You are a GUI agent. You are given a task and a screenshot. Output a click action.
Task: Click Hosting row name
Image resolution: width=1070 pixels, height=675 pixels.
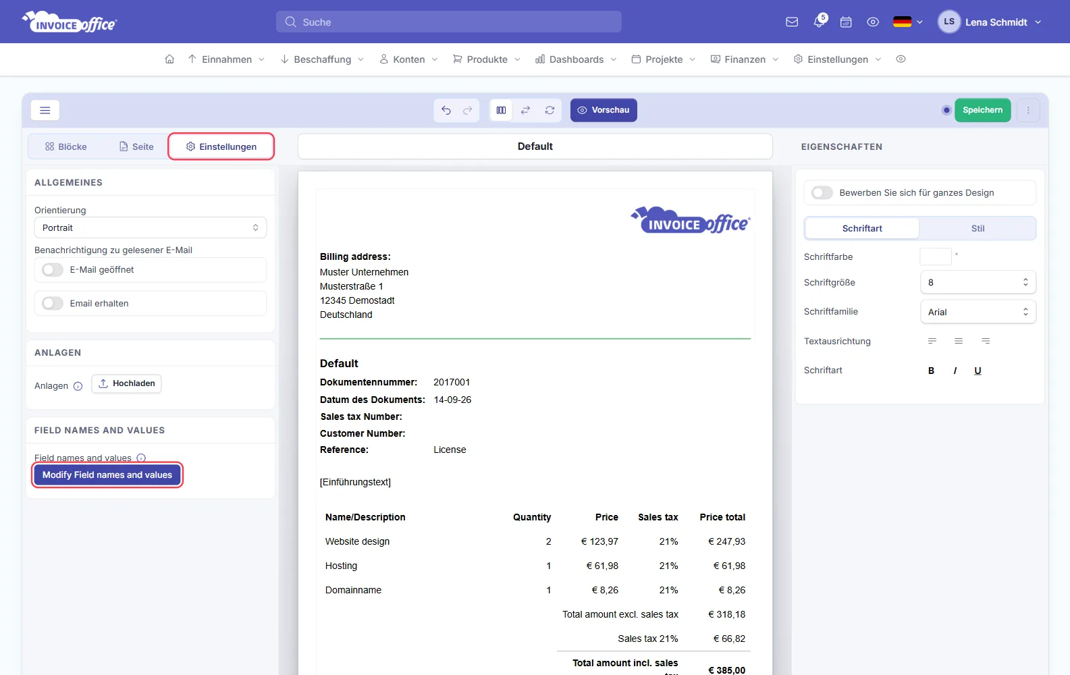click(341, 566)
